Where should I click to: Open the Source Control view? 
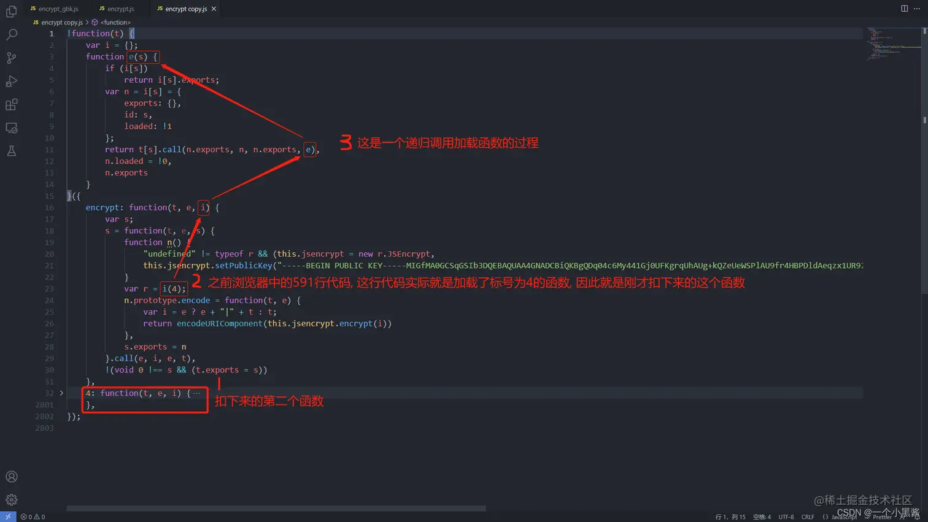11,58
